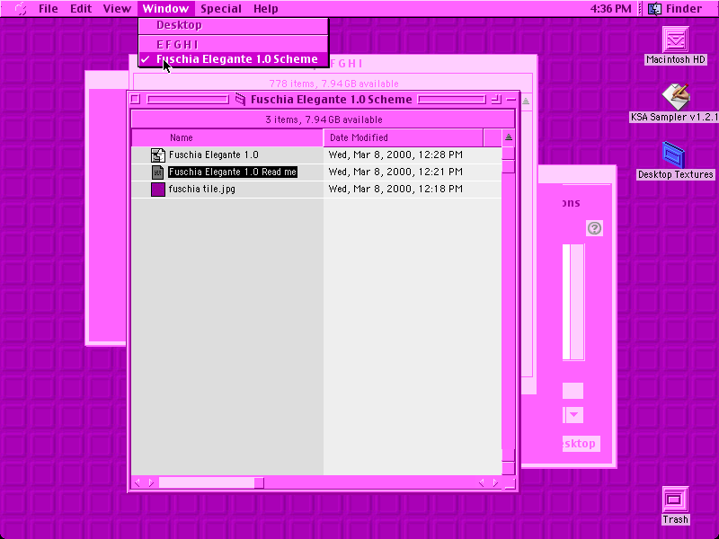Viewport: 719px width, 539px height.
Task: Select the Trash icon
Action: pos(675,499)
